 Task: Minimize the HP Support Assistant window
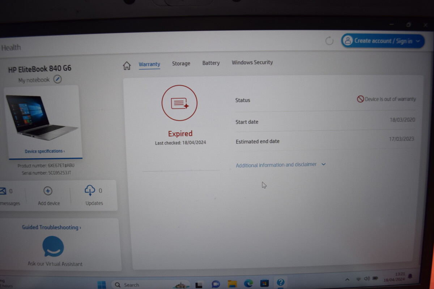click(x=392, y=24)
